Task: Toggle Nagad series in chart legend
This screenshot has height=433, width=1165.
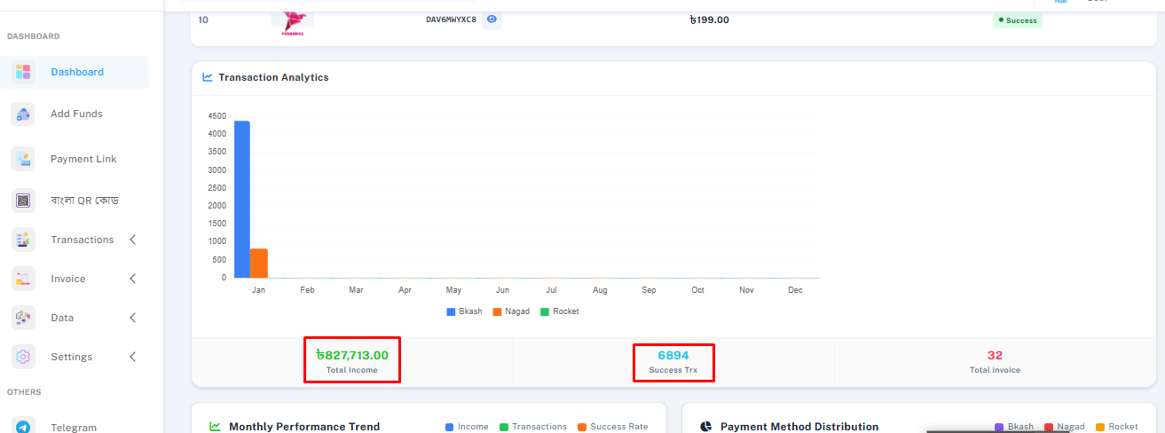Action: coord(510,311)
